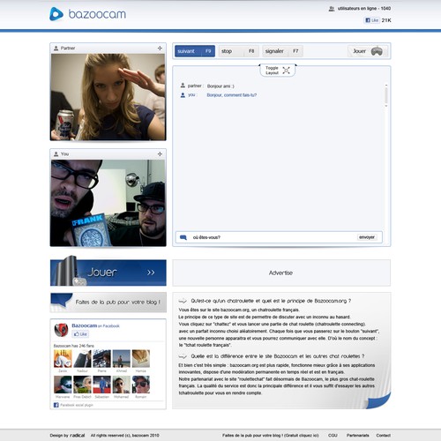The image size is (441, 441).
Task: Click arrow icon beside chatroulette principle question
Action: click(183, 301)
